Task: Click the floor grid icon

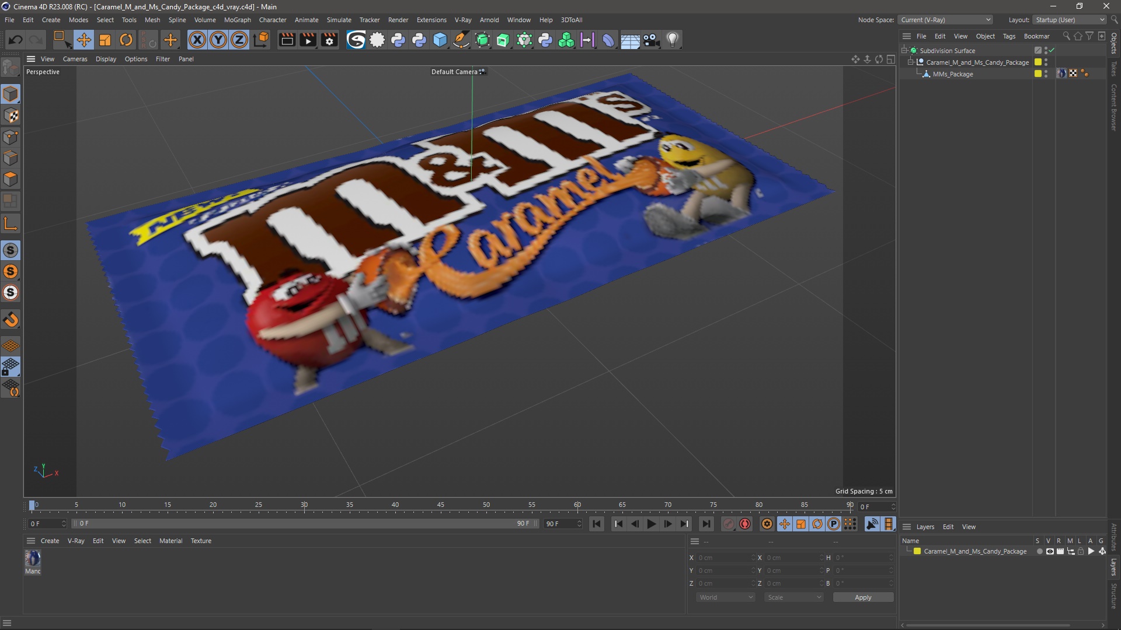Action: 630,40
